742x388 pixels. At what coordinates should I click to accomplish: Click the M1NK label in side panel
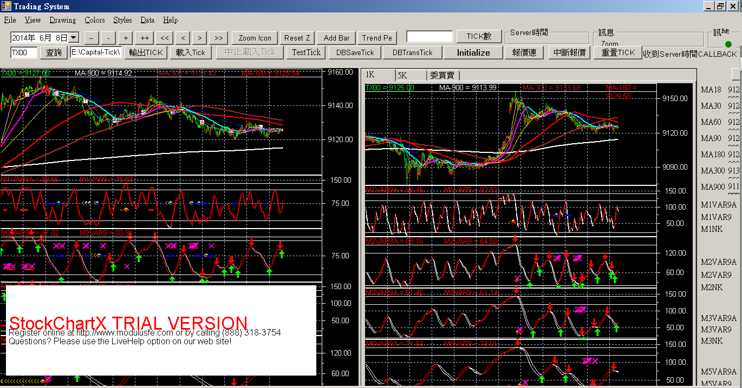[712, 229]
